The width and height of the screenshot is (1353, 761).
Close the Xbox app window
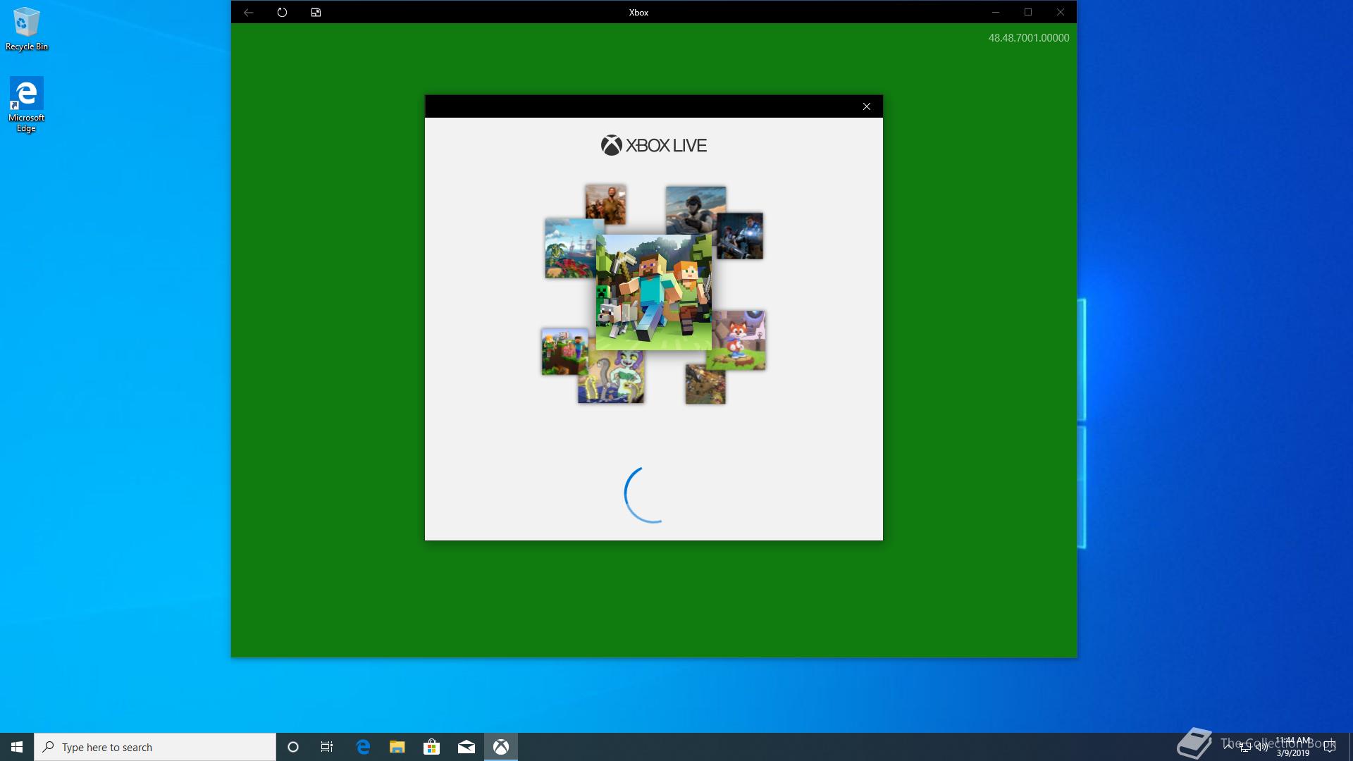1061,12
